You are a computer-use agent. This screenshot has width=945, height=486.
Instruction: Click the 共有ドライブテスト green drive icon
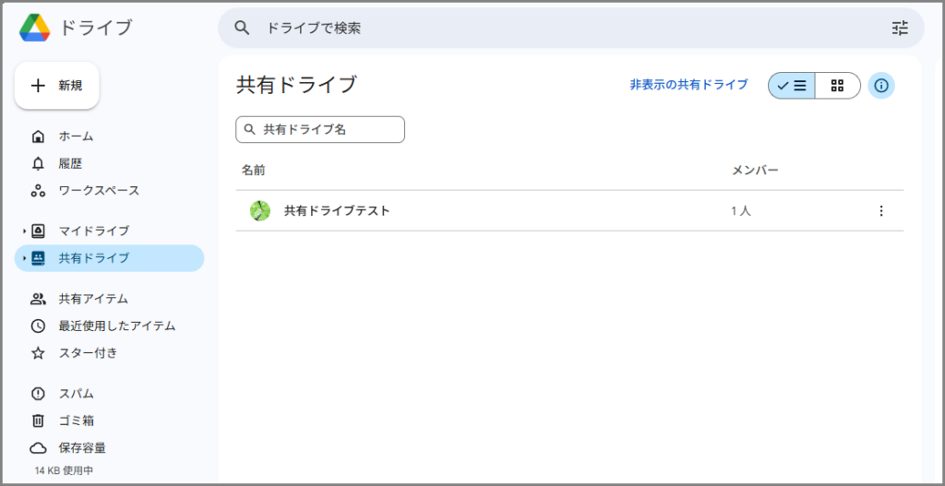260,211
